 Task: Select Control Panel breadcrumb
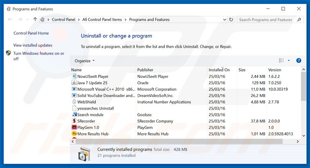pos(64,20)
